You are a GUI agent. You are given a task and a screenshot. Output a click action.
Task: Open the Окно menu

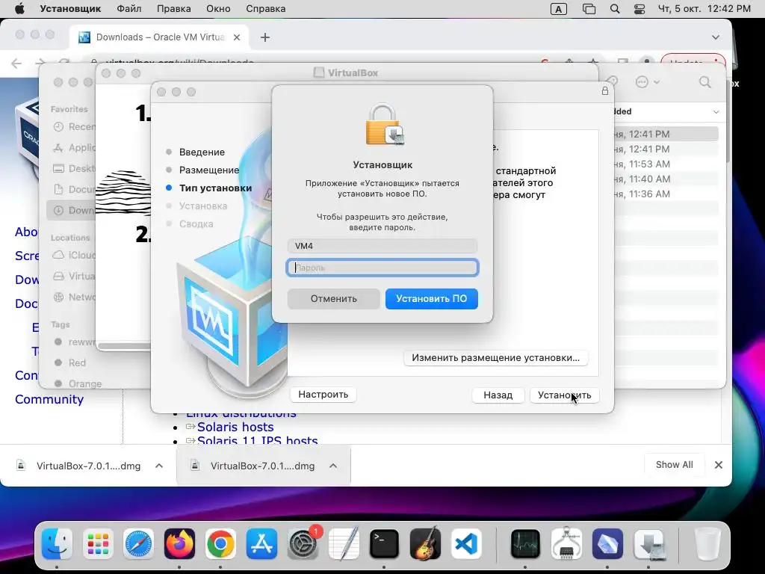tap(218, 9)
